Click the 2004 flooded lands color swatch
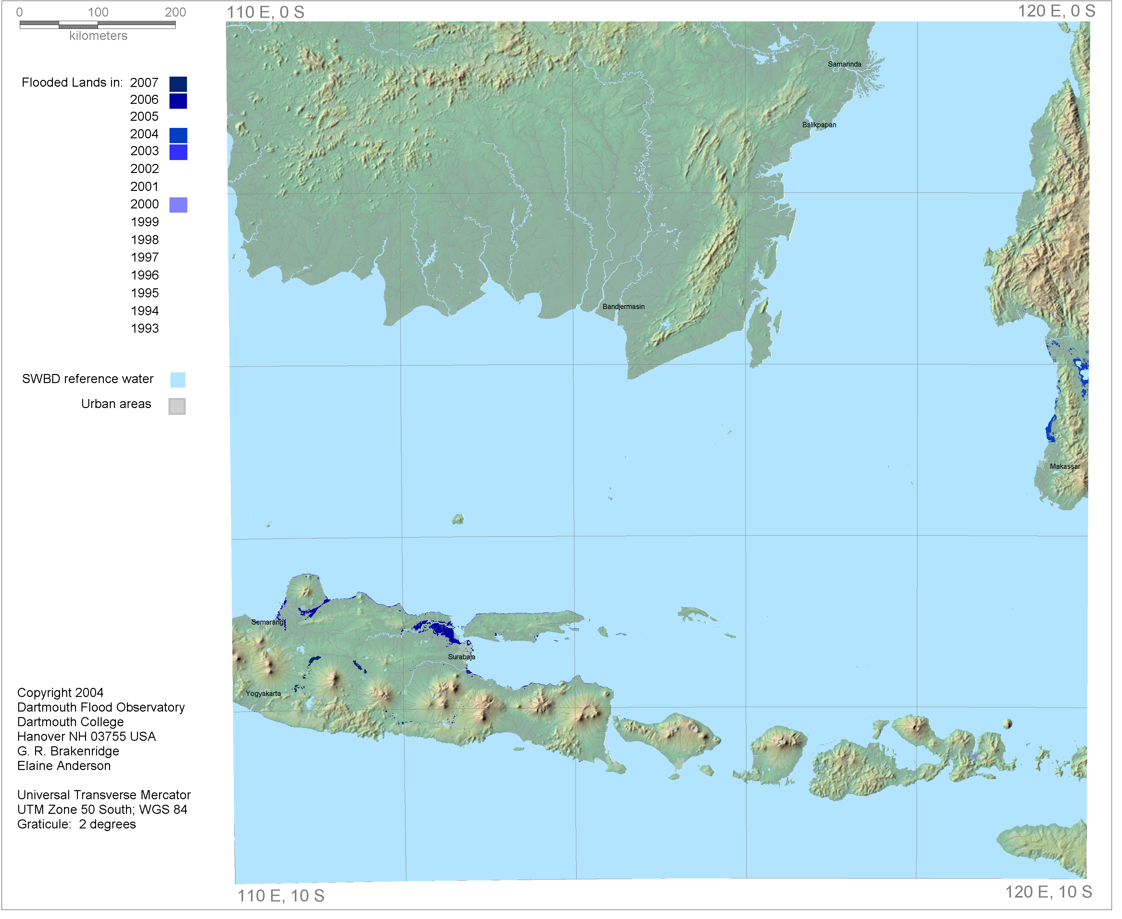The width and height of the screenshot is (1122, 919). [179, 136]
